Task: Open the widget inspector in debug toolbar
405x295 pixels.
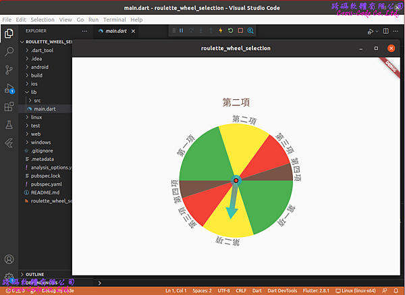Action: coord(250,31)
